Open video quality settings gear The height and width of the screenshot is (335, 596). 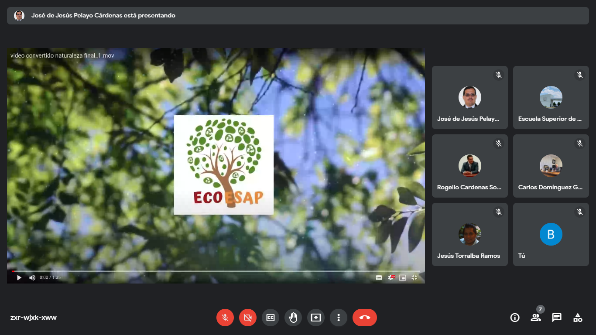(x=391, y=277)
